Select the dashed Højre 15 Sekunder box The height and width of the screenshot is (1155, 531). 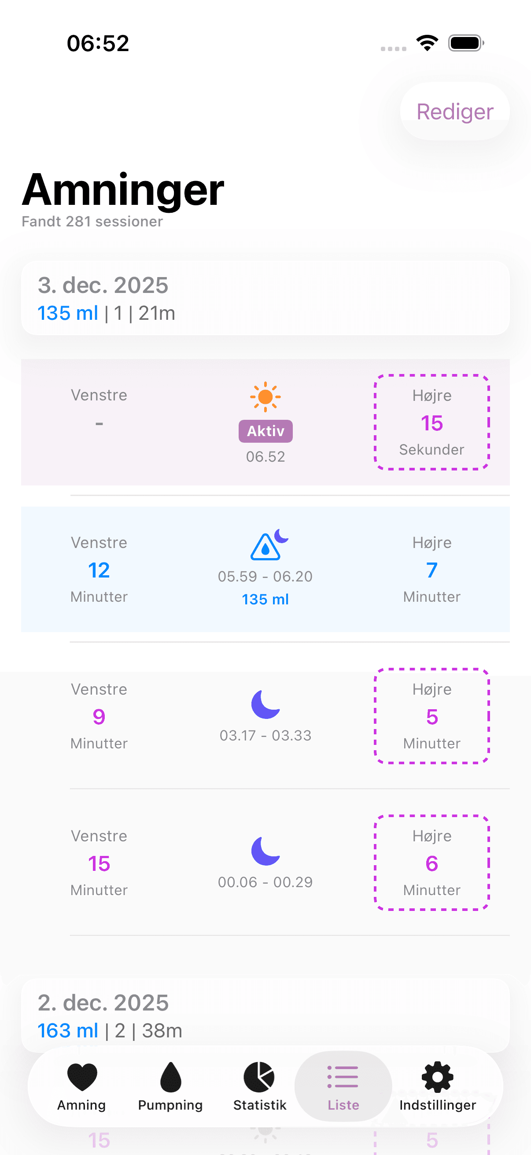tap(431, 422)
